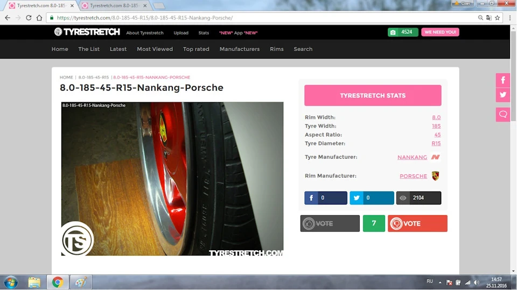Click 8.0-185-45-R15 breadcrumb link
The image size is (517, 290).
[x=93, y=77]
